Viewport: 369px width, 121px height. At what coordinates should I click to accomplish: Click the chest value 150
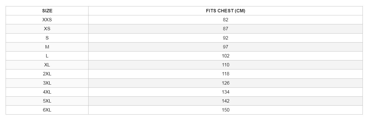[225, 110]
